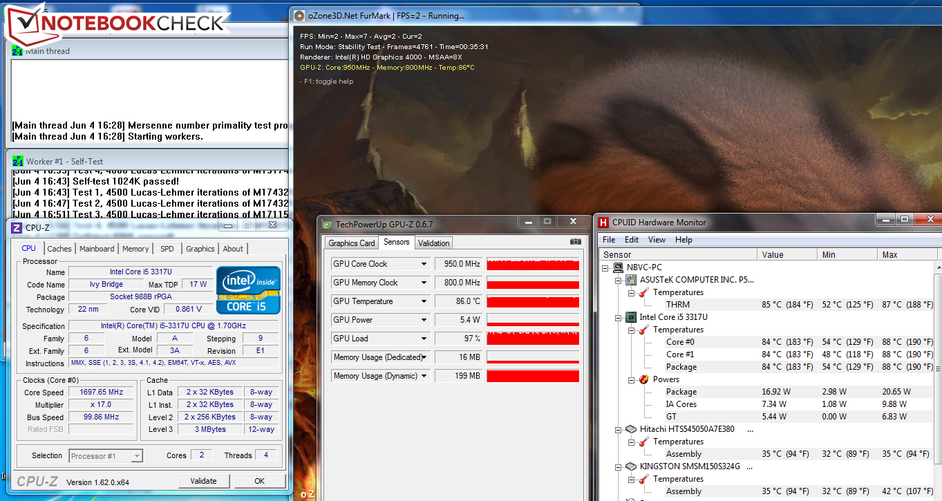The height and width of the screenshot is (501, 942).
Task: Click the thermometer icon under Hitachi drive
Action: coord(643,442)
